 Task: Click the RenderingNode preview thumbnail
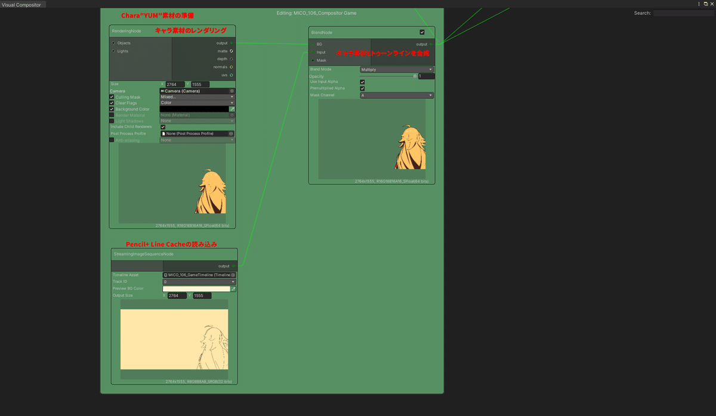172,184
